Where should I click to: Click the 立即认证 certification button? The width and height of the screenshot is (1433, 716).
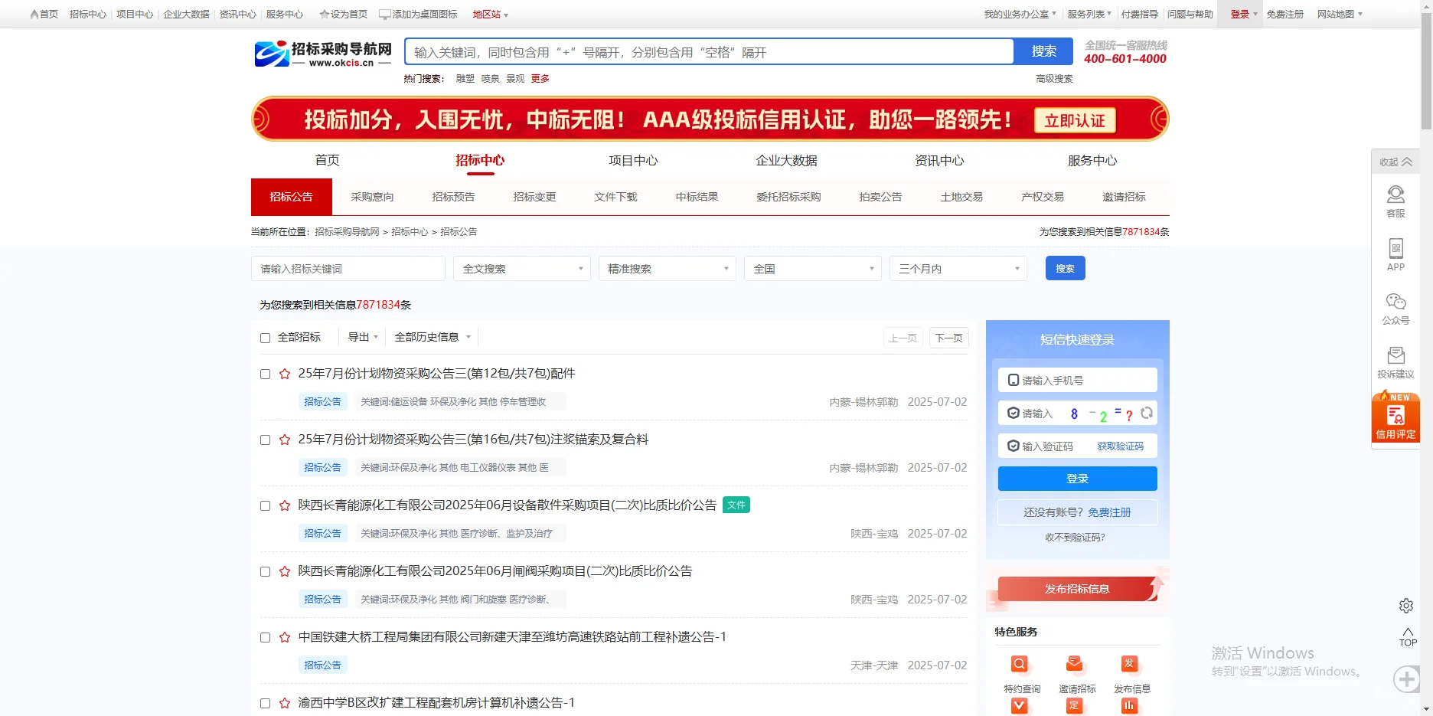[1074, 120]
